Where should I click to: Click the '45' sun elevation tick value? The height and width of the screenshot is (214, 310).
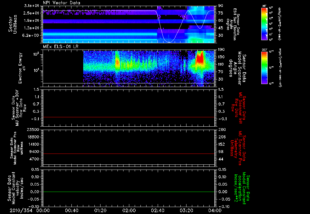221,28
